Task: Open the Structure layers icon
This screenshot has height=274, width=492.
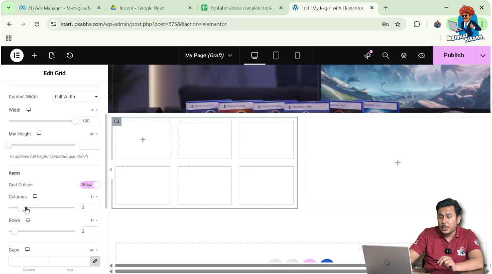Action: pos(404,56)
